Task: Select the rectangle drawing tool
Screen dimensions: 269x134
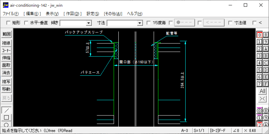Action: (x=6, y=118)
